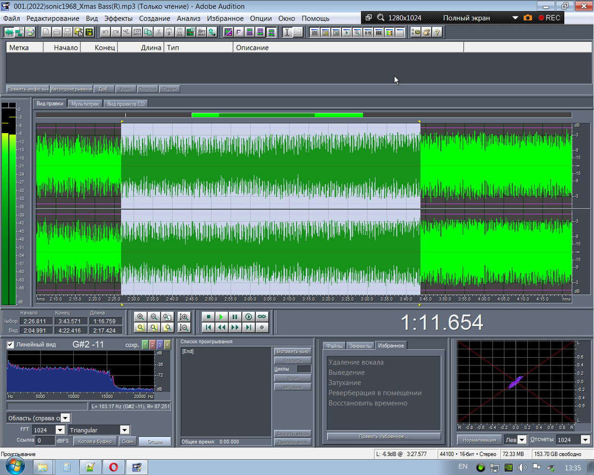Click the Ссылка dBFS input field
Viewport: 594px width, 475px height.
[46, 441]
